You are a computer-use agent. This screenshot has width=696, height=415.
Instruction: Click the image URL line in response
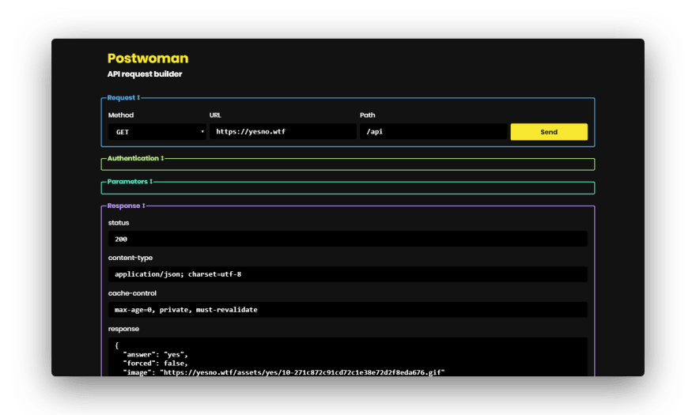(x=284, y=372)
